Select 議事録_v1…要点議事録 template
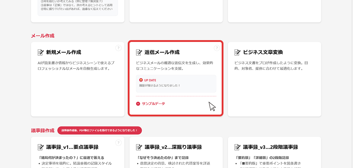 (x=72, y=147)
